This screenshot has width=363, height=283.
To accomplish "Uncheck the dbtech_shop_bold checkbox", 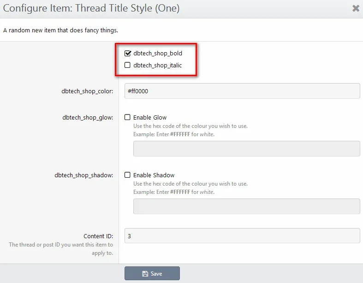I will click(128, 53).
